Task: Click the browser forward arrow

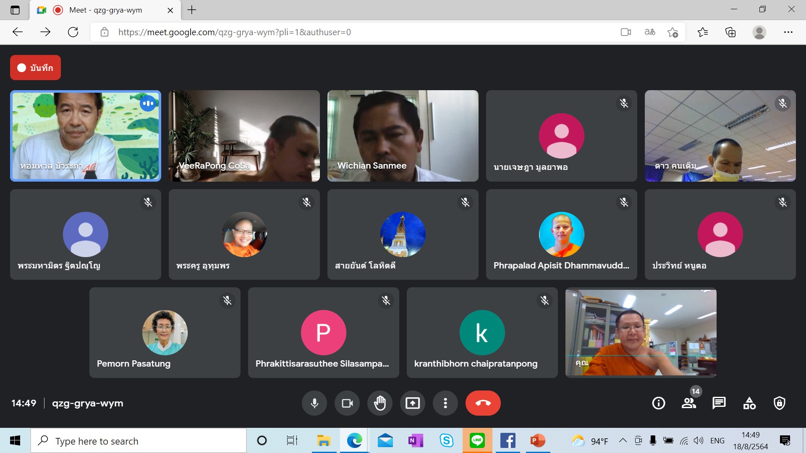Action: 45,32
